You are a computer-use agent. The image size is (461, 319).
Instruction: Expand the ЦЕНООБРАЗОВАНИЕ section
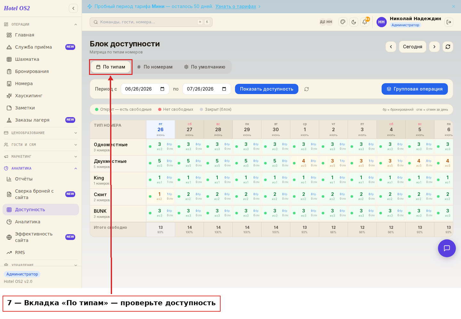[41, 133]
